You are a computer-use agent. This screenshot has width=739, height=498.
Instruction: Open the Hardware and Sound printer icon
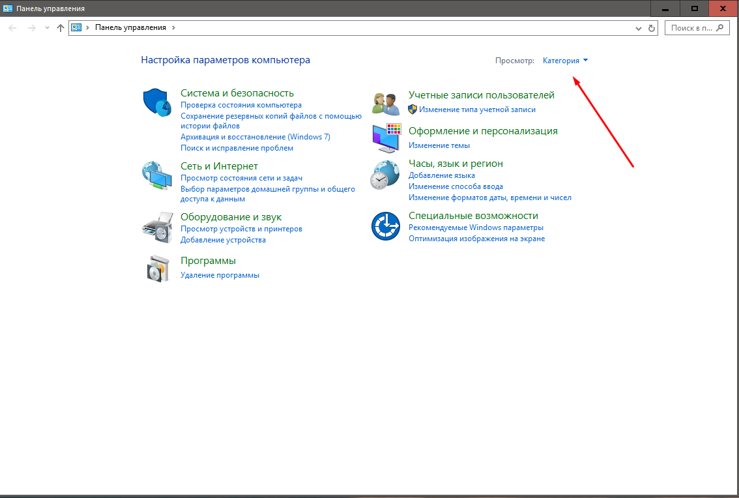[x=158, y=227]
